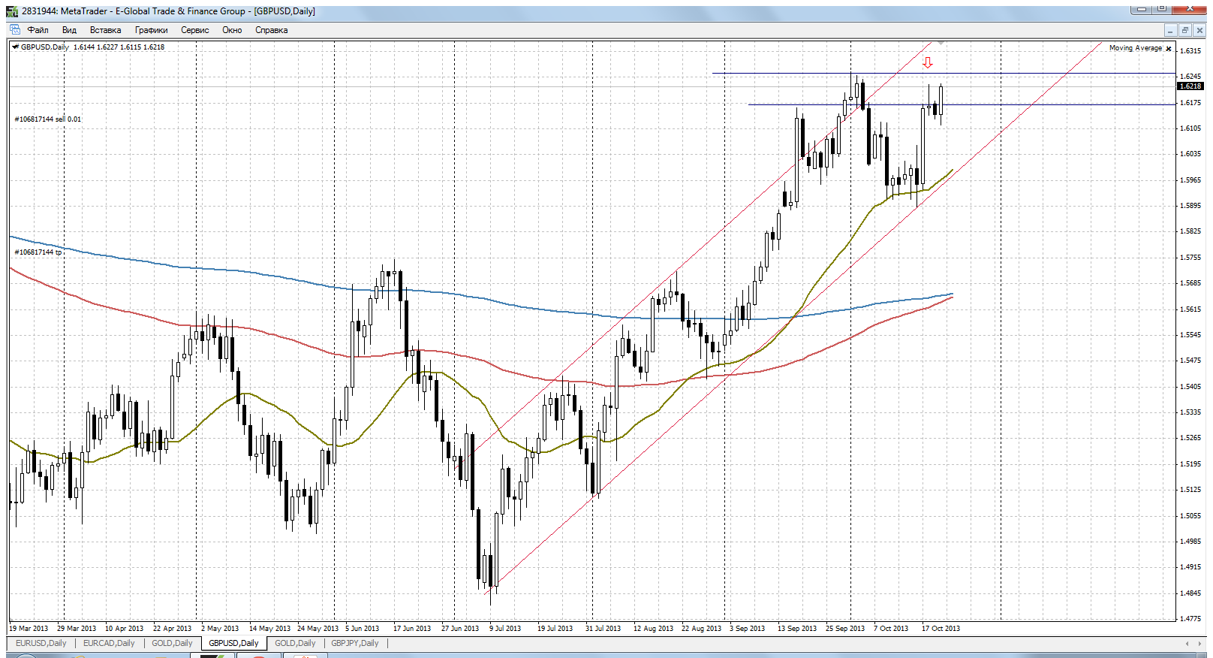The image size is (1213, 658).
Task: Open the GOLD,Daily tab next to GBPJPY,Daily
Action: [295, 644]
